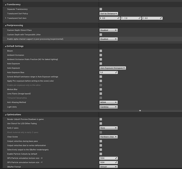182x169 pixels.
Task: Open Translucent Sort Policy dropdown
Action: pyautogui.click(x=109, y=14)
